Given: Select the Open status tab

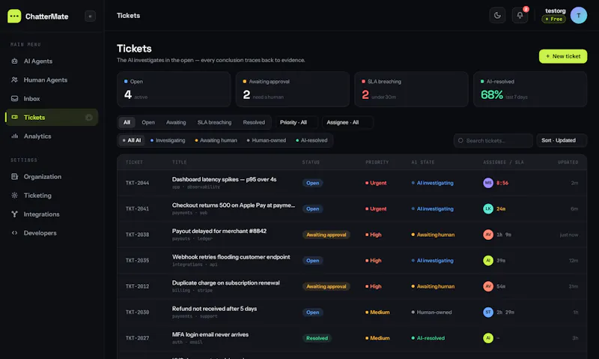Looking at the screenshot, I should (x=148, y=122).
